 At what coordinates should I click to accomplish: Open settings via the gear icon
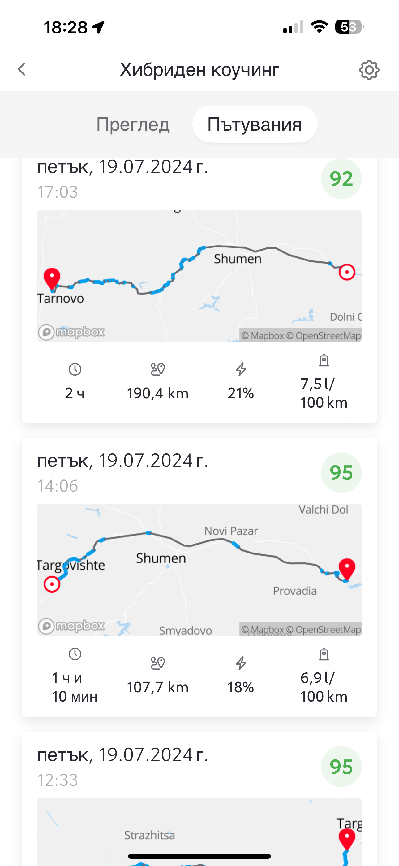coord(369,70)
